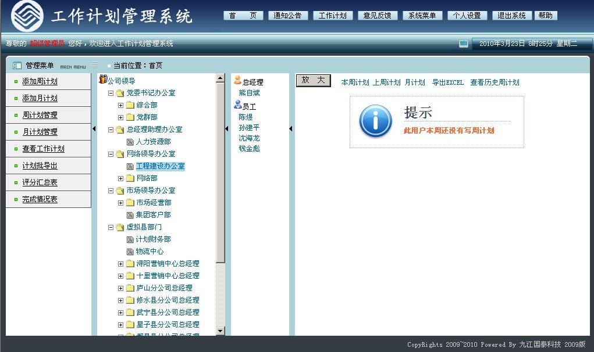Expand the 市场经营部 tree node
The height and width of the screenshot is (352, 594).
pos(120,203)
